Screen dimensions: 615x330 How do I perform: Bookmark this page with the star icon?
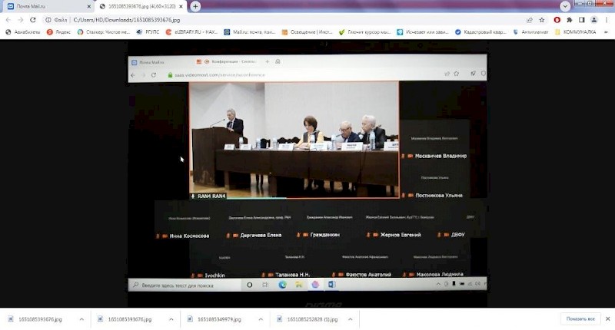coord(543,19)
